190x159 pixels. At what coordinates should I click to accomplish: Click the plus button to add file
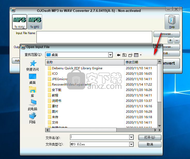(x=170, y=40)
